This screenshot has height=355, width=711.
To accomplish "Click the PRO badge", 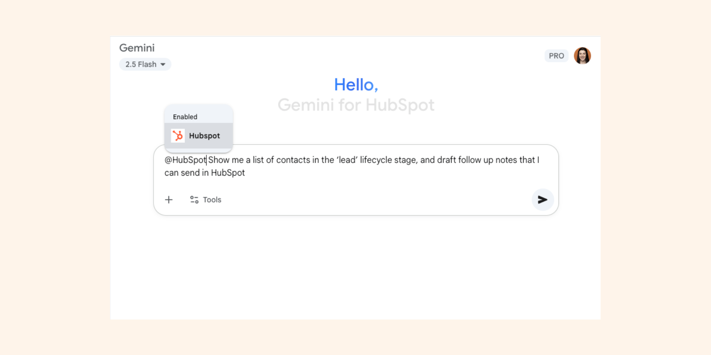I will coord(556,55).
